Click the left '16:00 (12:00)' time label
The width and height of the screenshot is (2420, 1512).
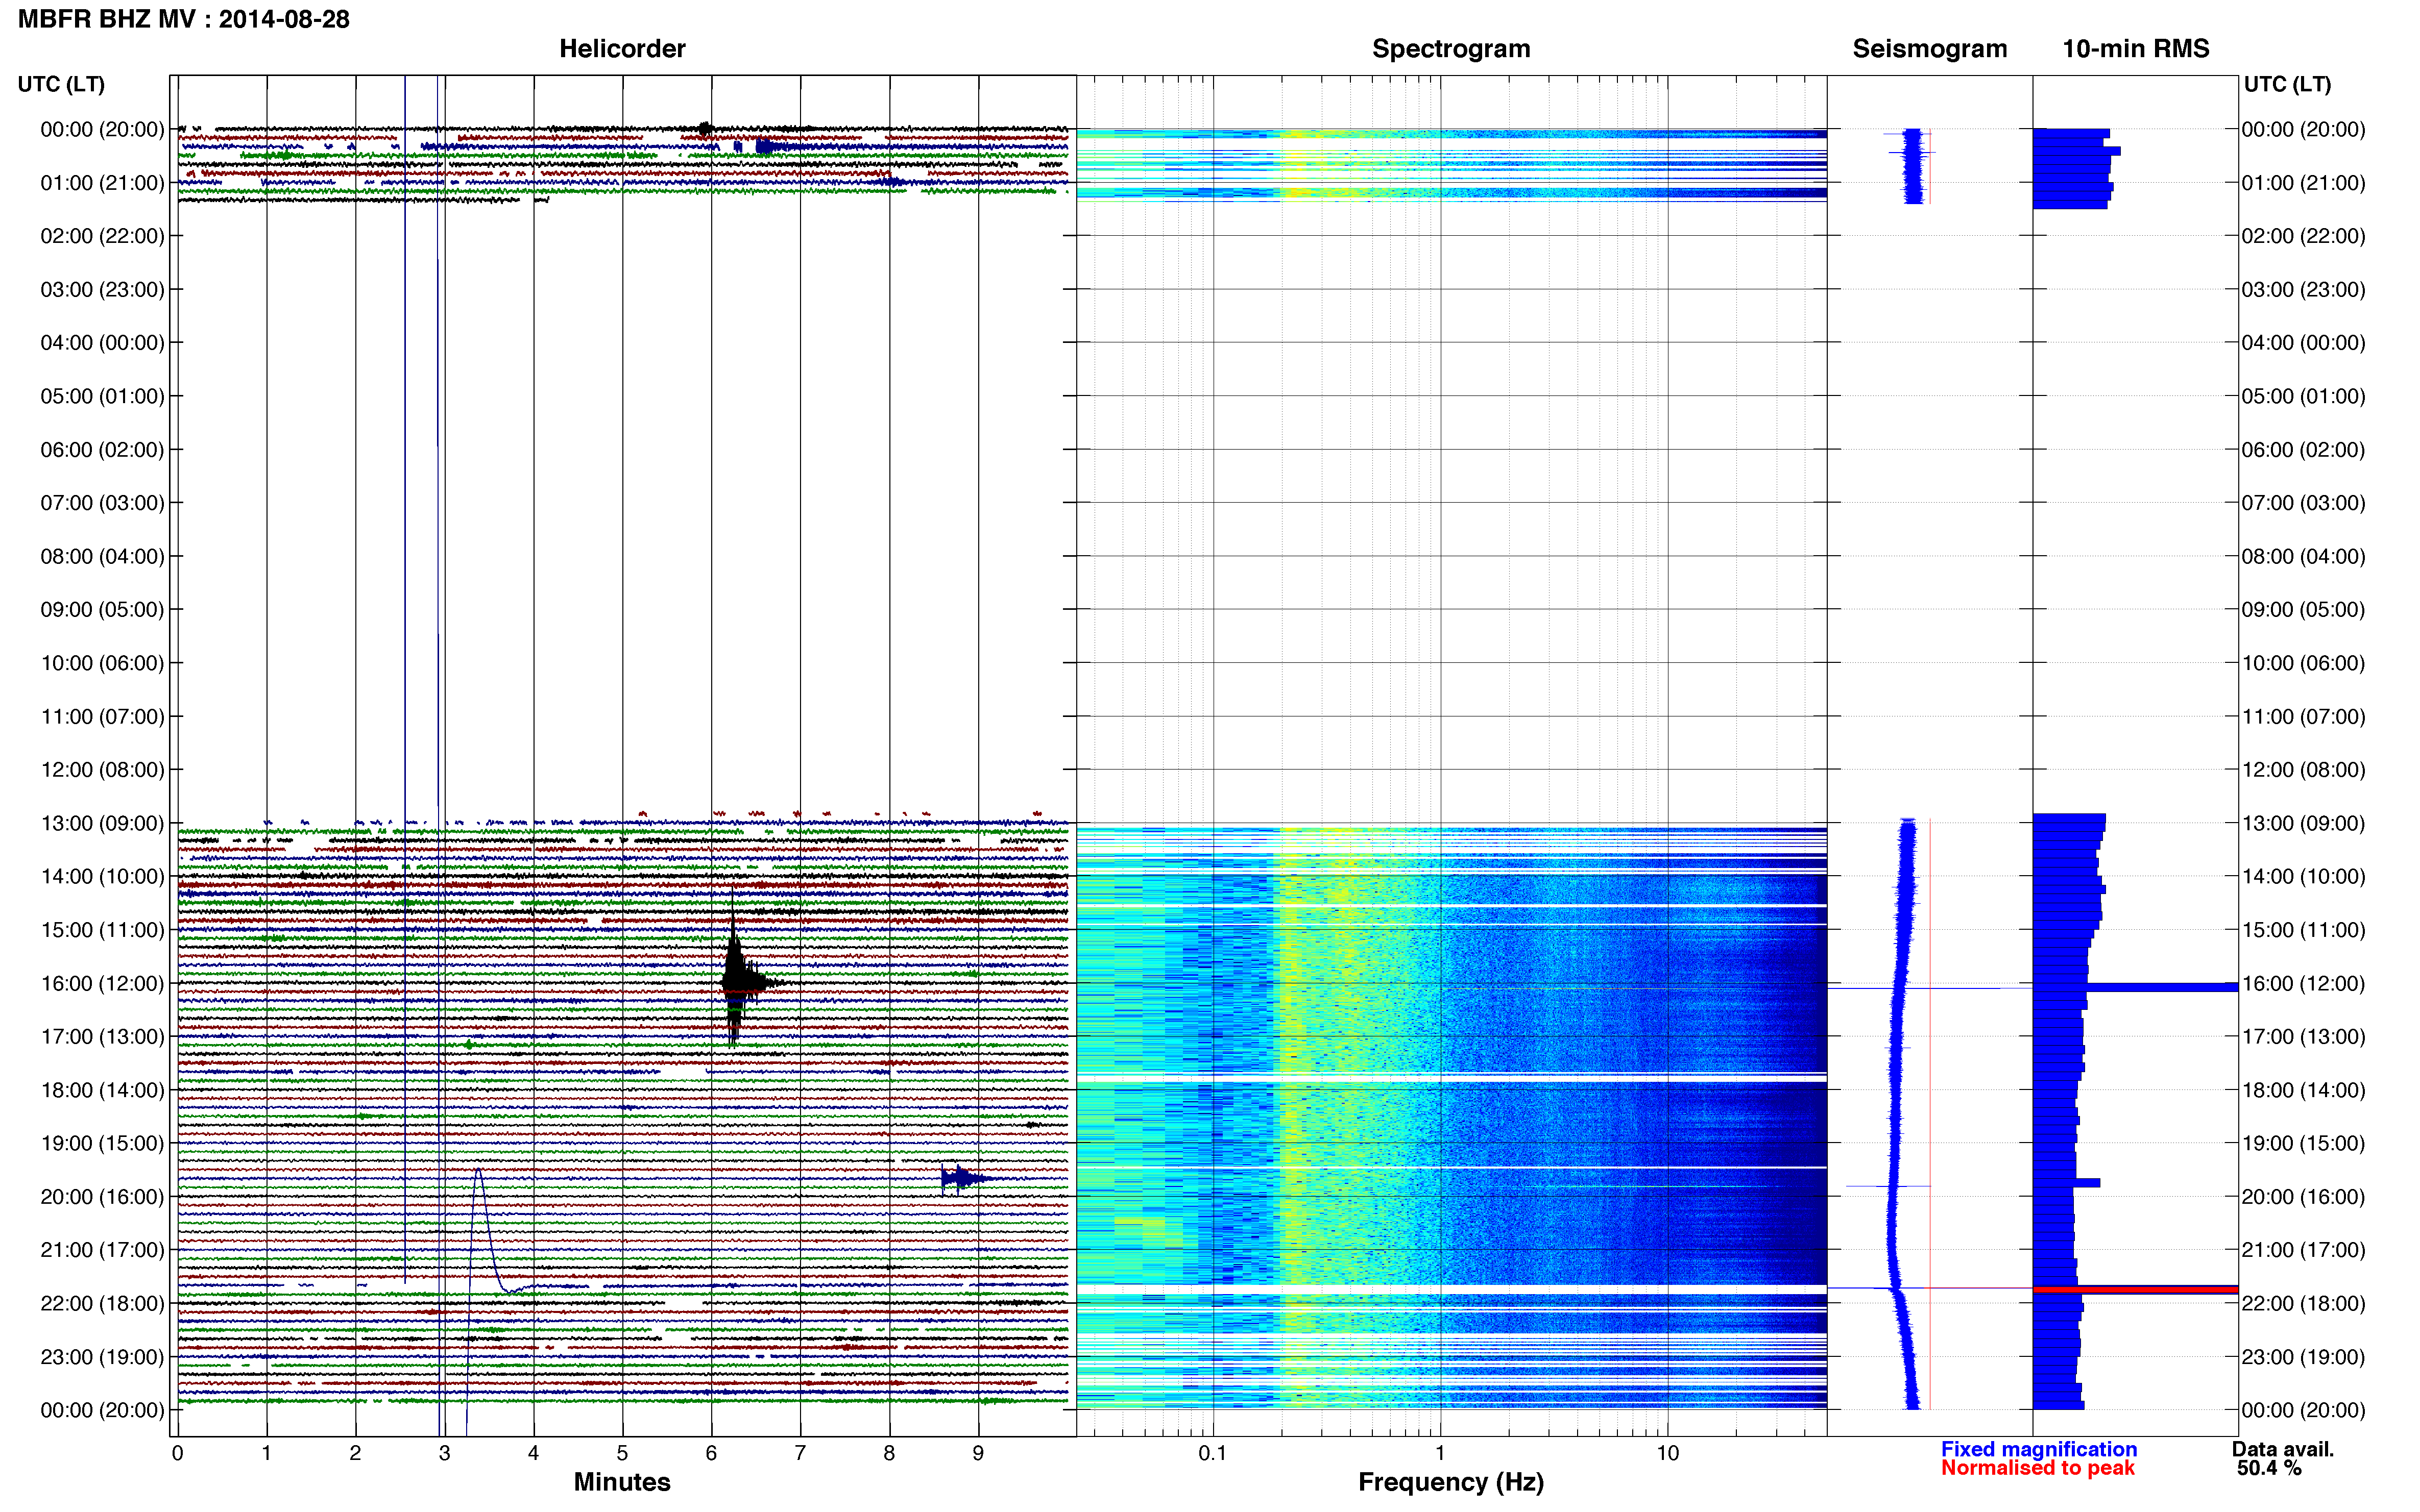pos(102,983)
